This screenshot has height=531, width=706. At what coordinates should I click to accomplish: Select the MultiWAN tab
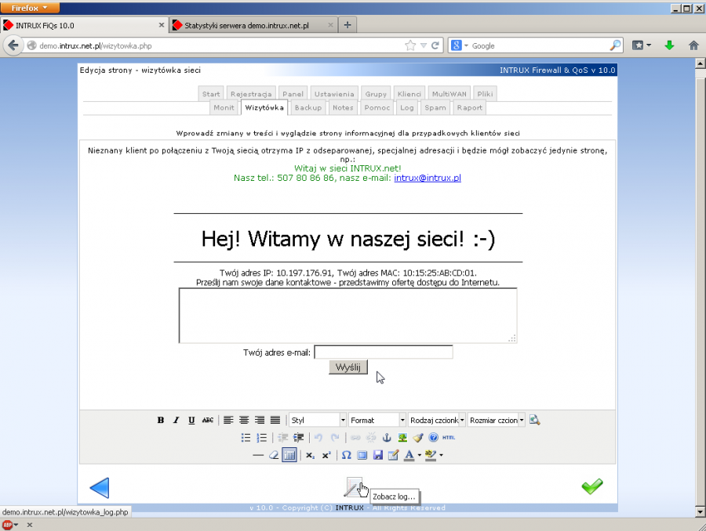[x=449, y=94]
